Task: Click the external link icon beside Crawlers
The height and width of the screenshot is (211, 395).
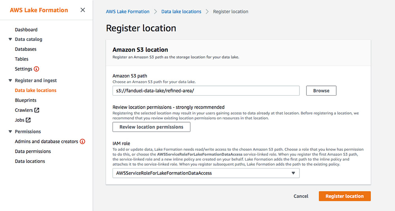Action: coord(37,110)
